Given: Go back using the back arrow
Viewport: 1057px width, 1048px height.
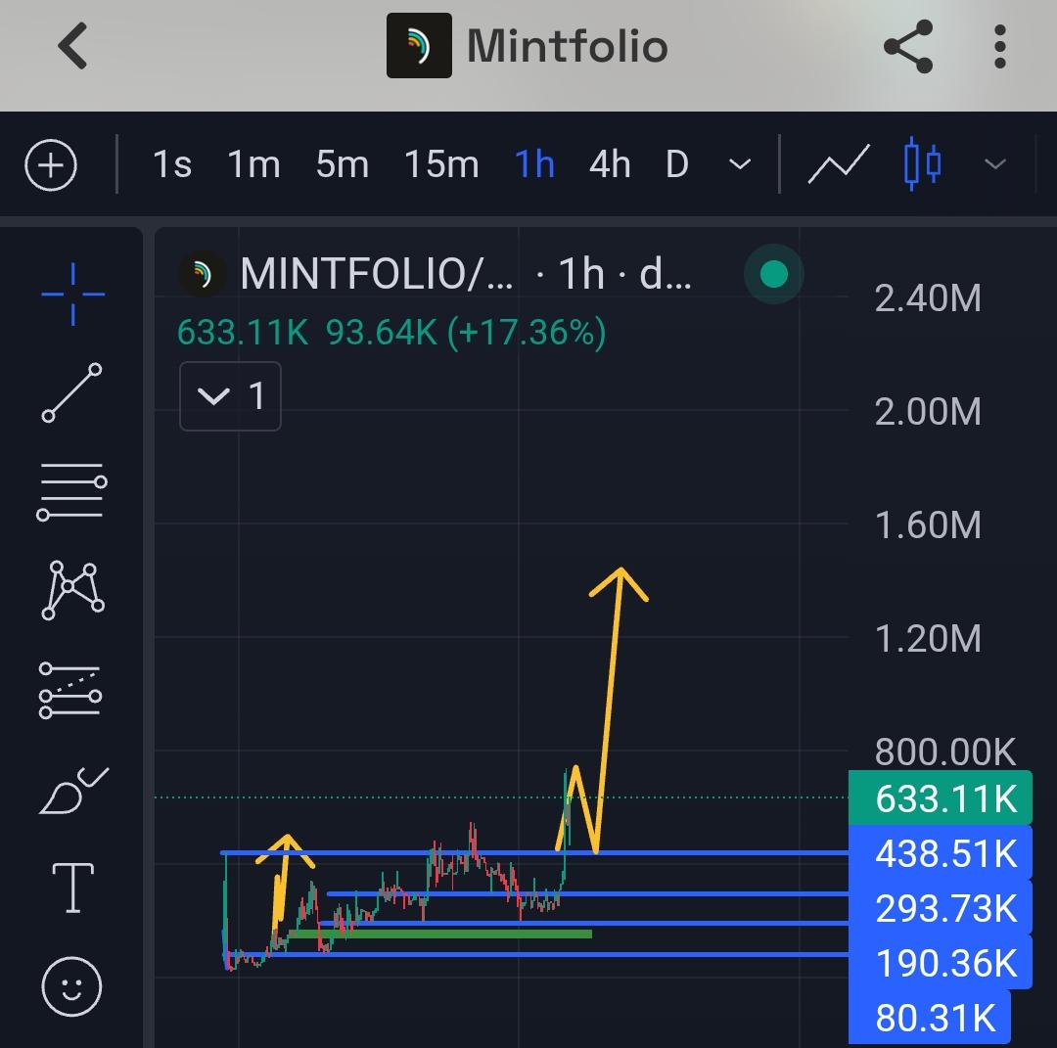Looking at the screenshot, I should (72, 46).
